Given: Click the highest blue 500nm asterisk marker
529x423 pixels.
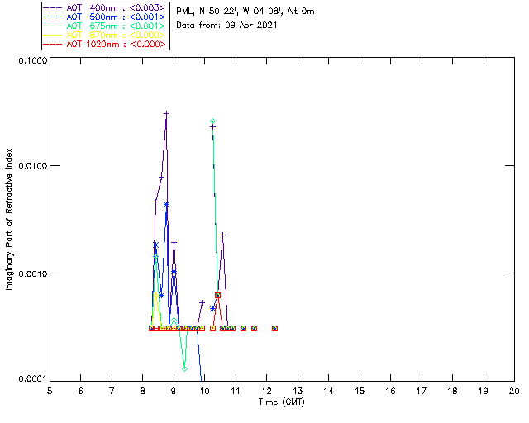Looking at the screenshot, I should click(x=166, y=204).
